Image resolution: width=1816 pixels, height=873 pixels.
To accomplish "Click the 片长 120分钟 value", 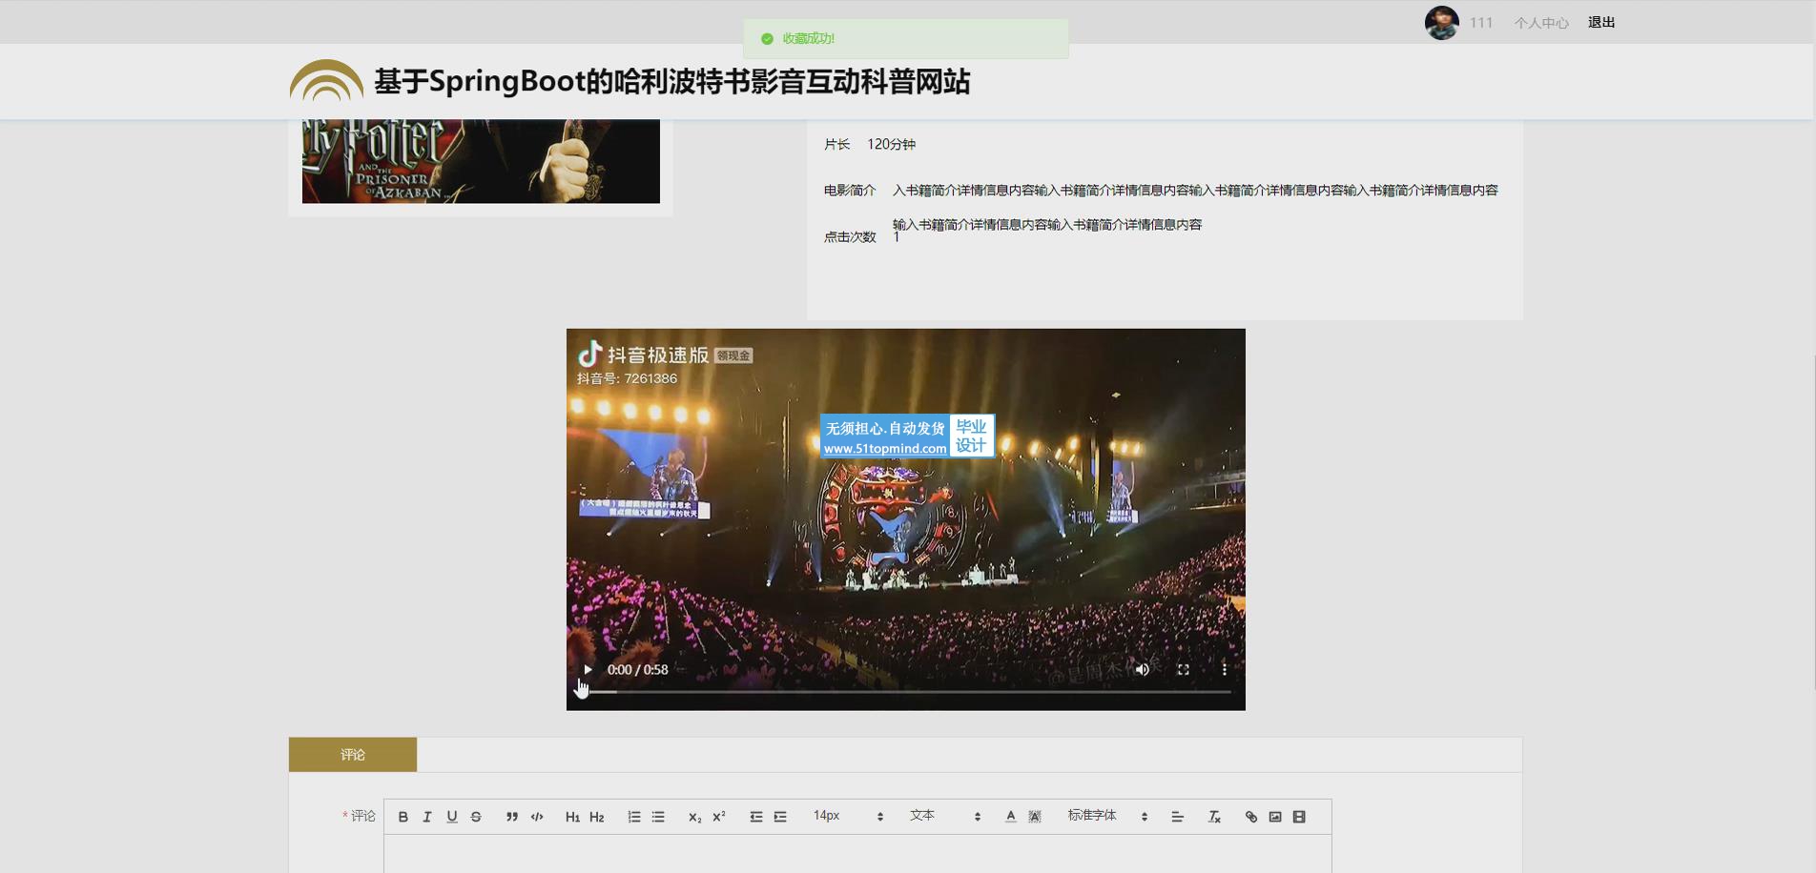I will [891, 145].
